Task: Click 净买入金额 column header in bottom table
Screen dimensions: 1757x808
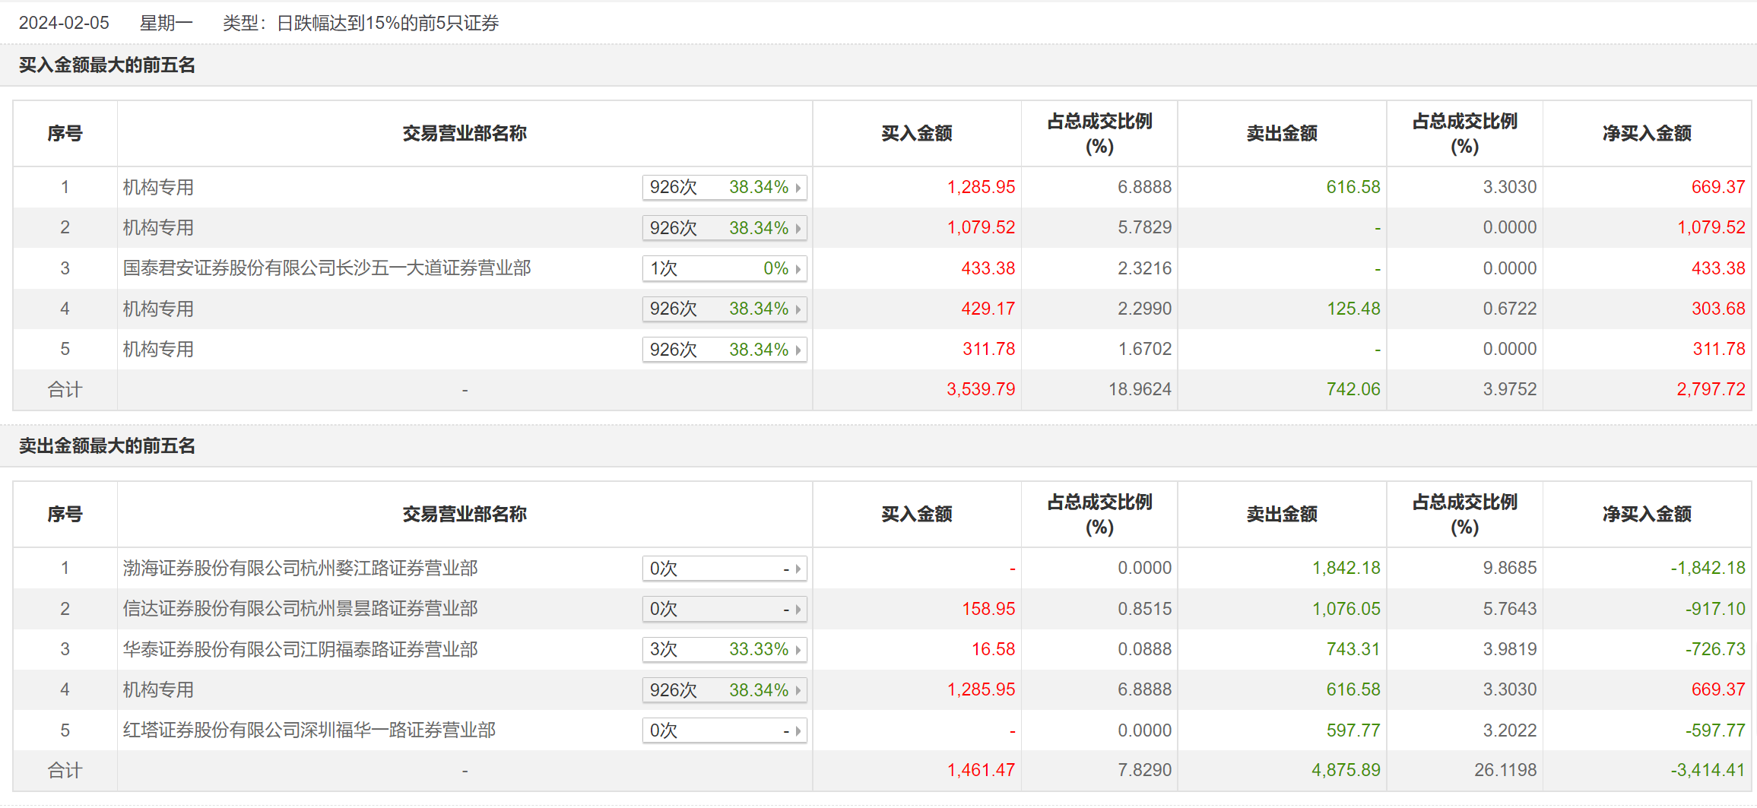Action: (x=1647, y=515)
